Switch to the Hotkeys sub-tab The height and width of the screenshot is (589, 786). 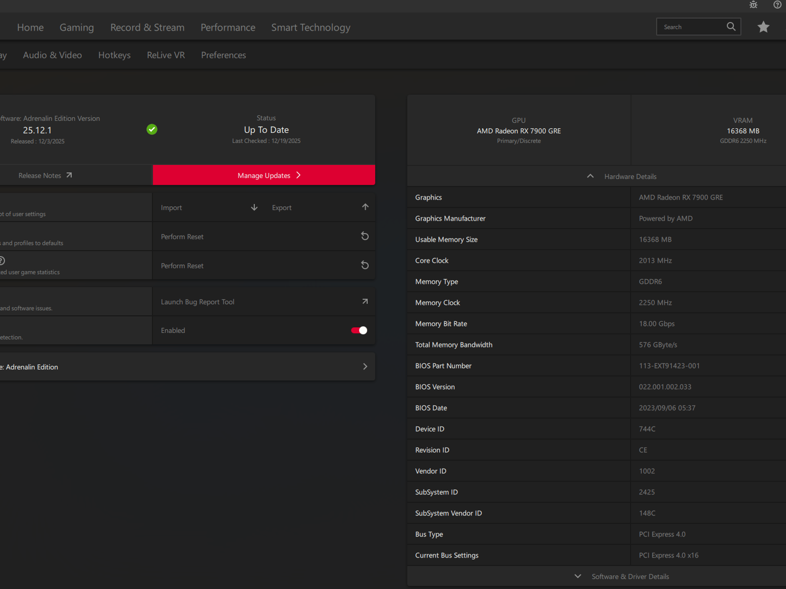click(114, 55)
